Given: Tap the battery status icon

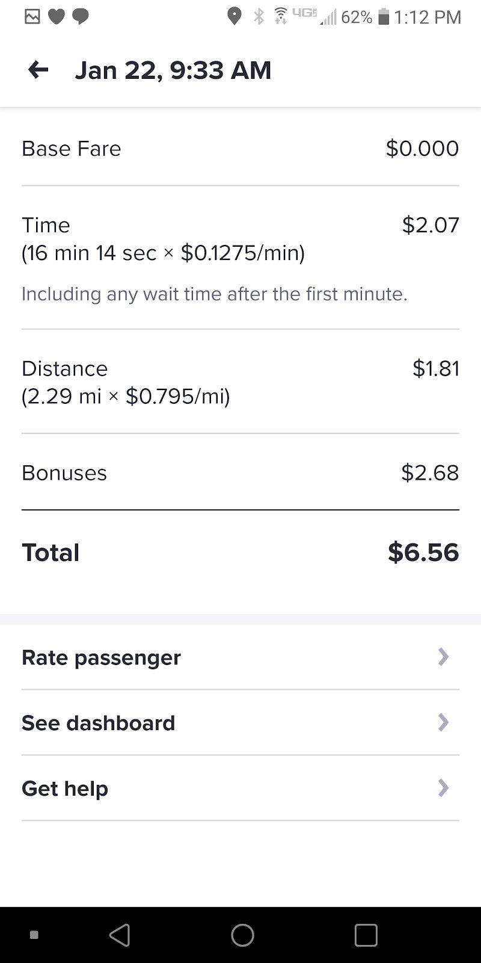Looking at the screenshot, I should click(384, 17).
